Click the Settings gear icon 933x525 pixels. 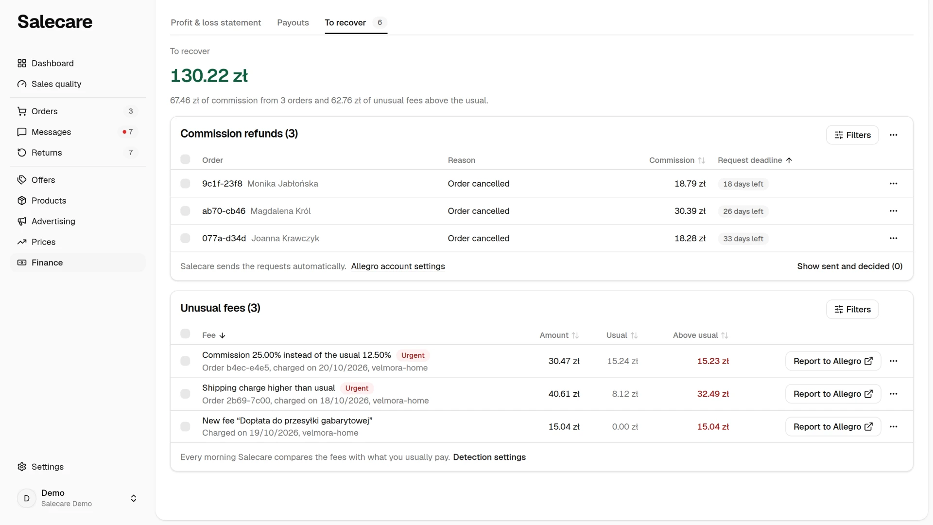coord(22,467)
